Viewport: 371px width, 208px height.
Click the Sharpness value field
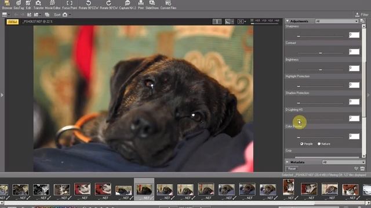point(354,35)
